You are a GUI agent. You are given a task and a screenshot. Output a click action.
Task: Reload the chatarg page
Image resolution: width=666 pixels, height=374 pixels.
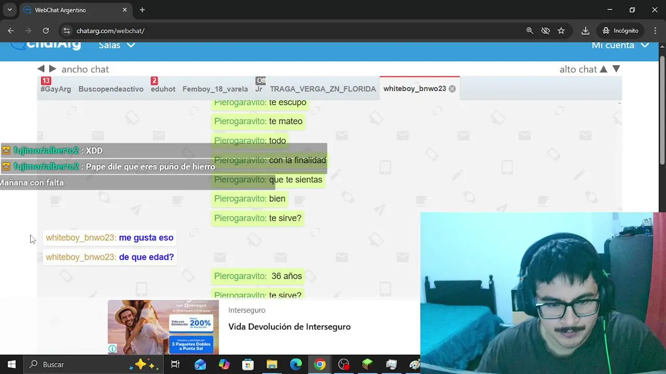46,31
